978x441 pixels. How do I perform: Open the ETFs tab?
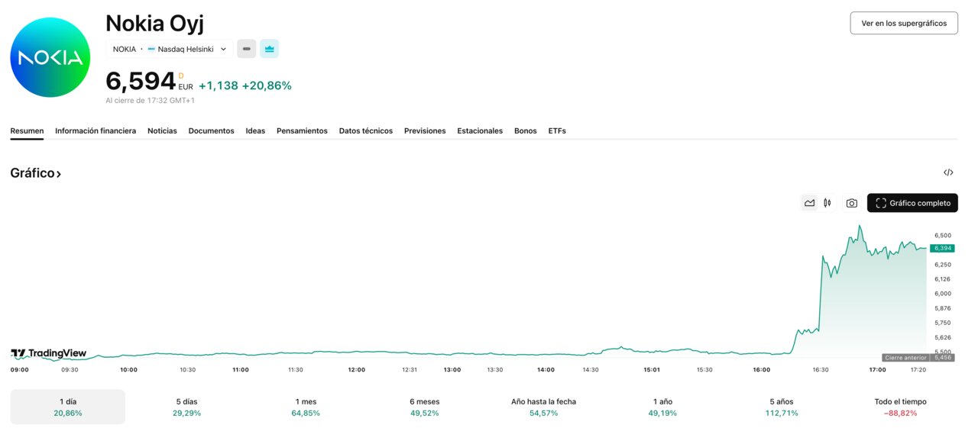(557, 131)
